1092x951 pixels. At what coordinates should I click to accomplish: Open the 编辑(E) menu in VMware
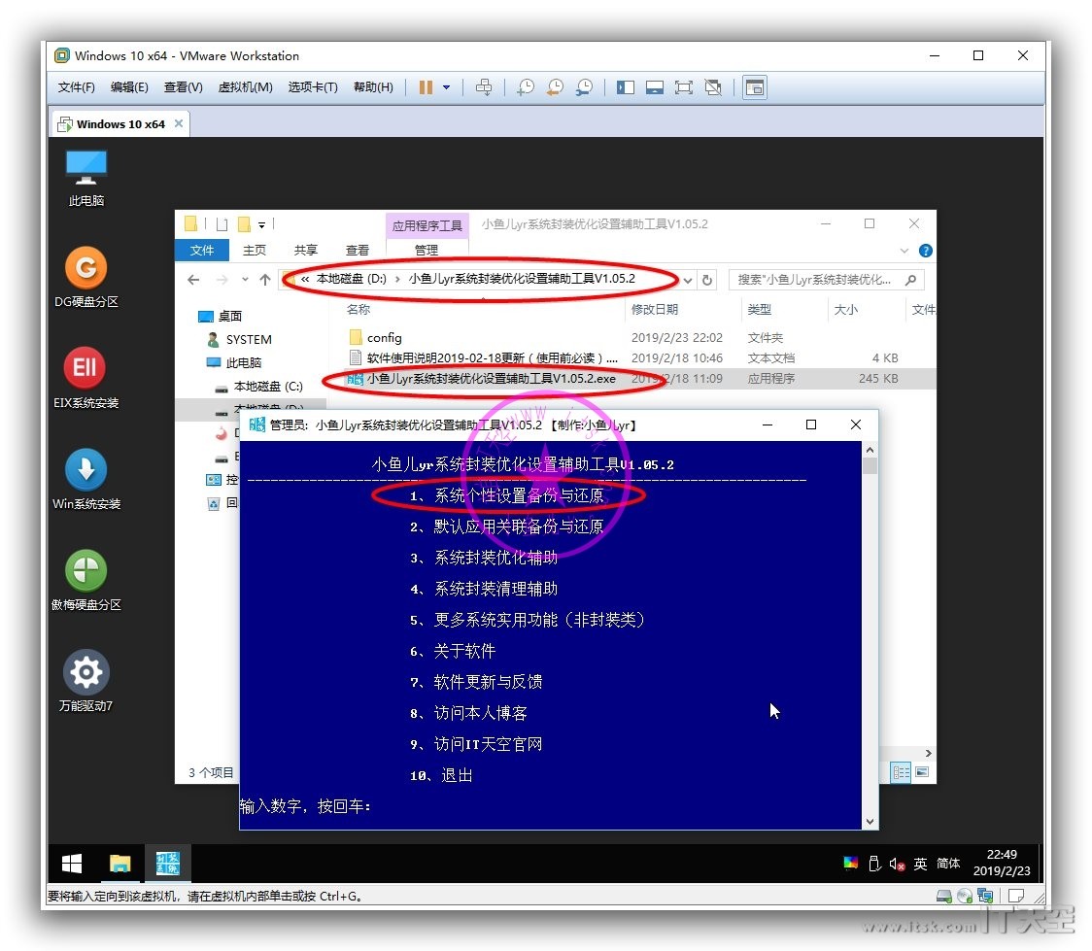[129, 87]
